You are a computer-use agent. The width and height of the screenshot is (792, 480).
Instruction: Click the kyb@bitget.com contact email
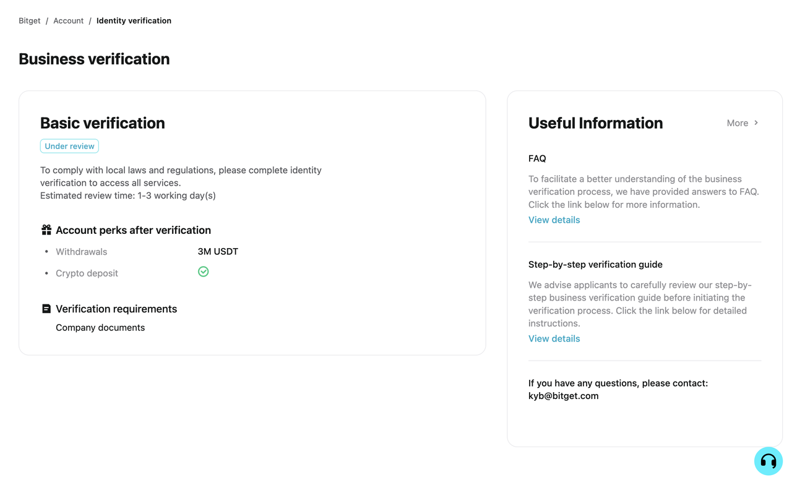click(563, 396)
